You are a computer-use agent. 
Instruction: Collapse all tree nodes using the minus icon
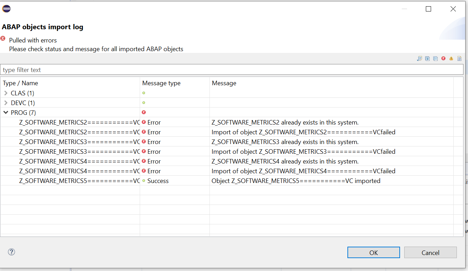pos(435,58)
